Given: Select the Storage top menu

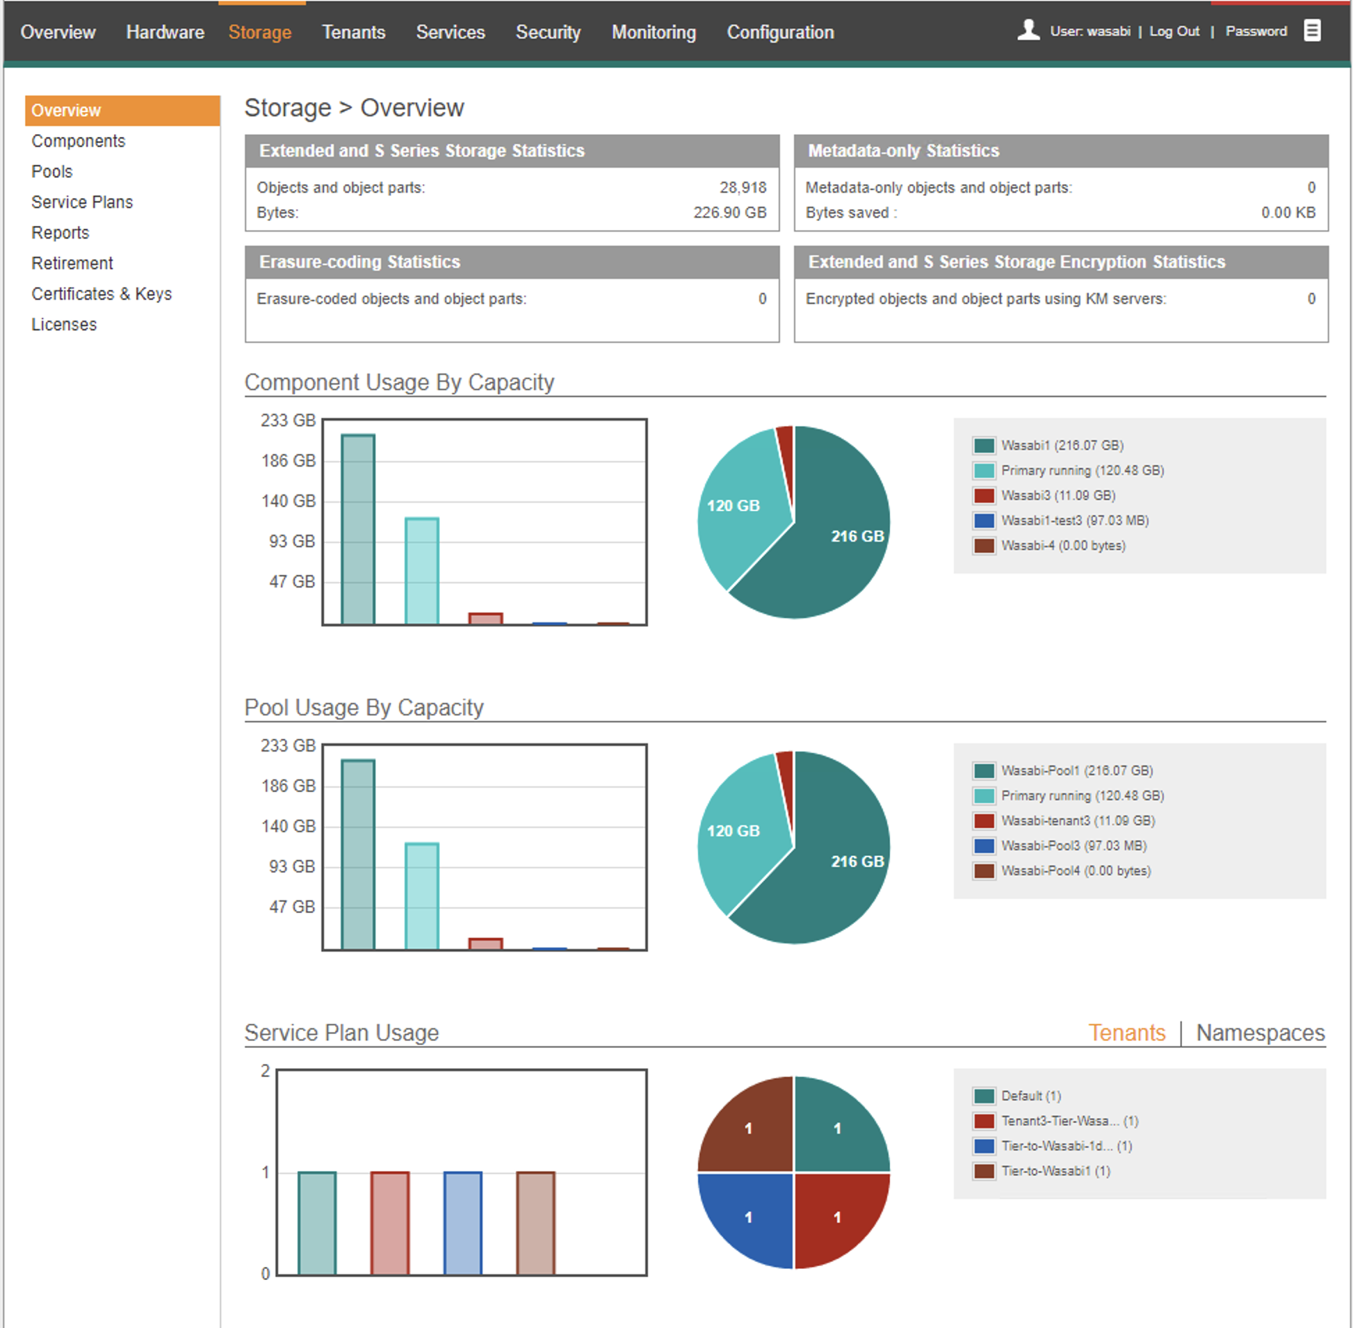Looking at the screenshot, I should click(260, 32).
